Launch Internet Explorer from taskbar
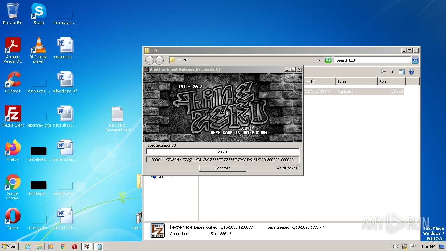446x251 pixels. [x=28, y=246]
